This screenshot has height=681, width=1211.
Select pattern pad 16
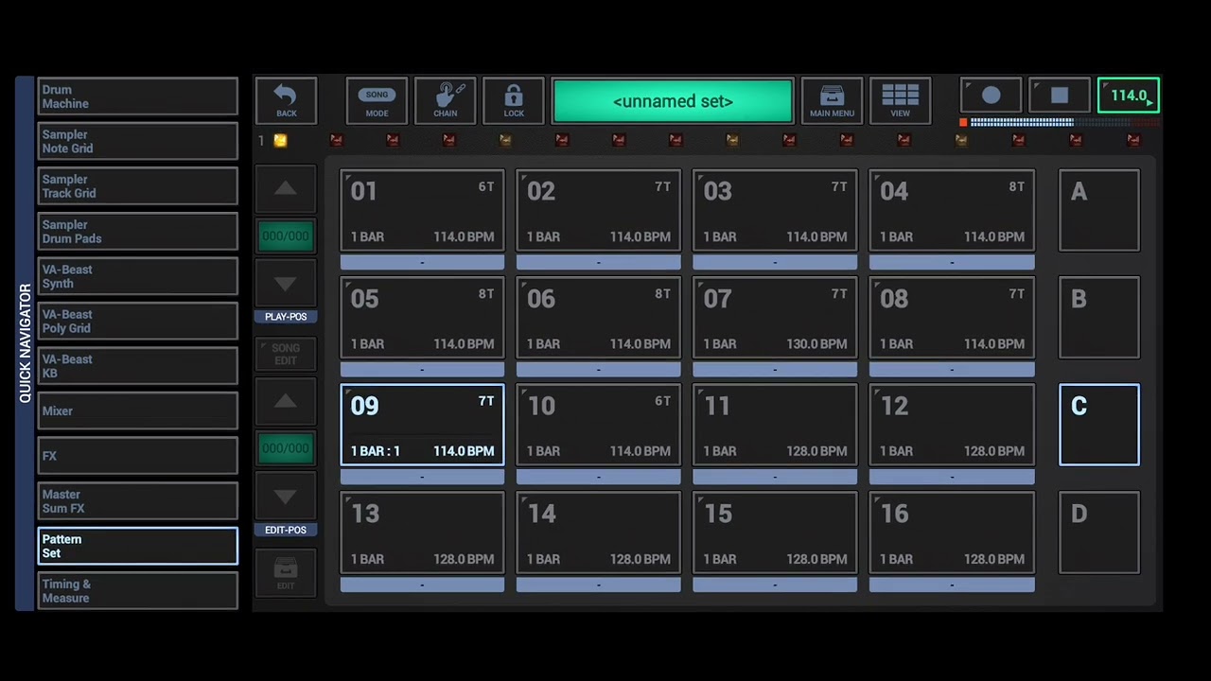pyautogui.click(x=952, y=533)
